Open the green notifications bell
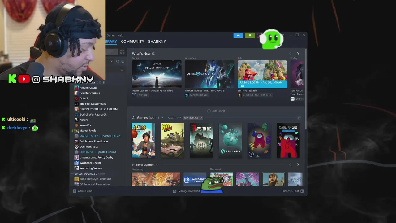Viewport: 396px width, 223px height. pyautogui.click(x=250, y=36)
